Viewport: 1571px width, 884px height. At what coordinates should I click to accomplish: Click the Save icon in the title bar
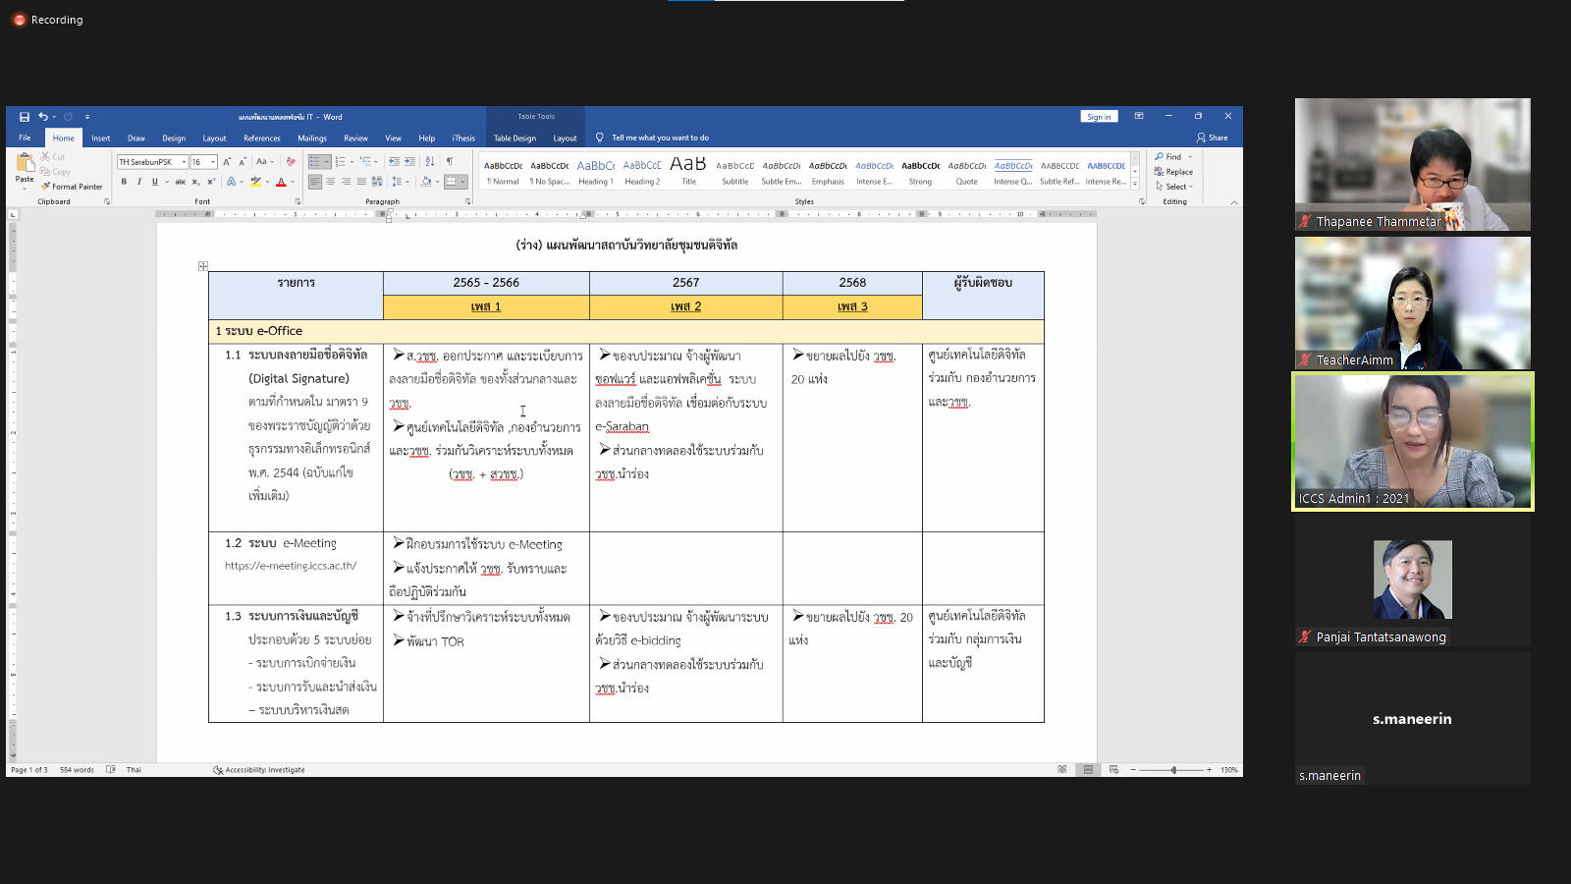tap(25, 117)
